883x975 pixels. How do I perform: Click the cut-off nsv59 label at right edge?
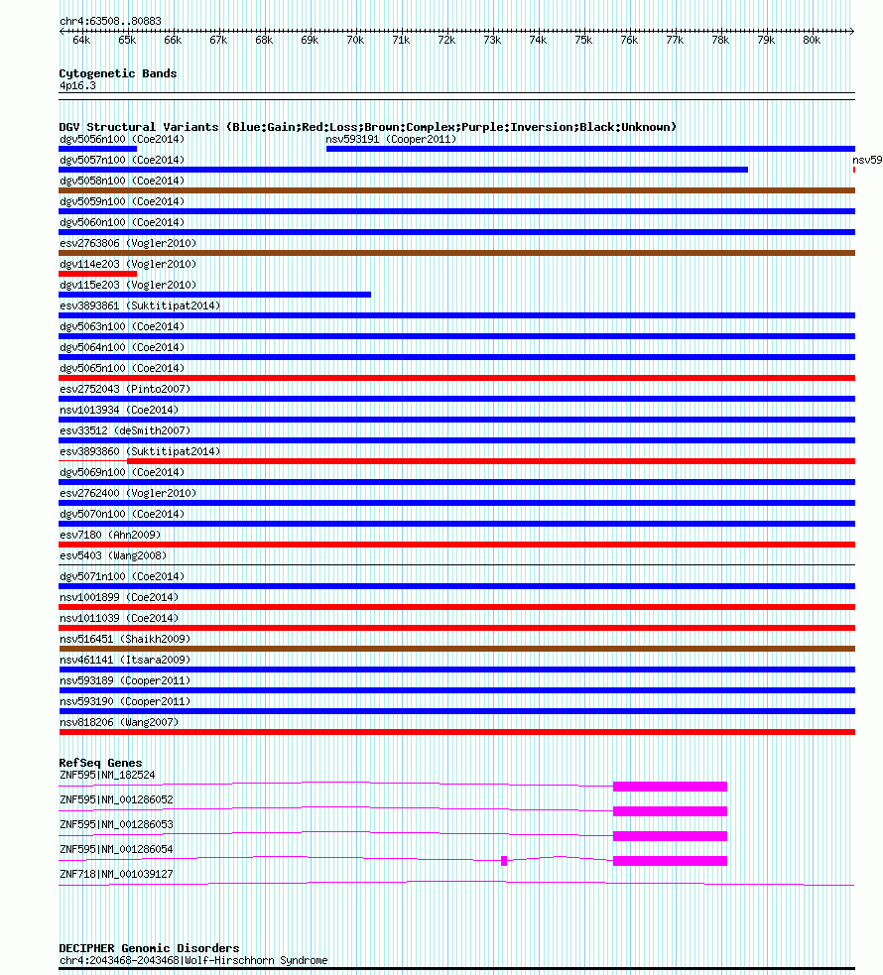[867, 160]
